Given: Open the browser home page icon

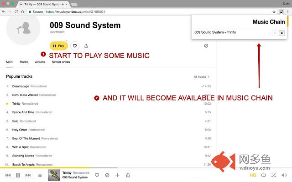Looking at the screenshot, I should pyautogui.click(x=22, y=11).
